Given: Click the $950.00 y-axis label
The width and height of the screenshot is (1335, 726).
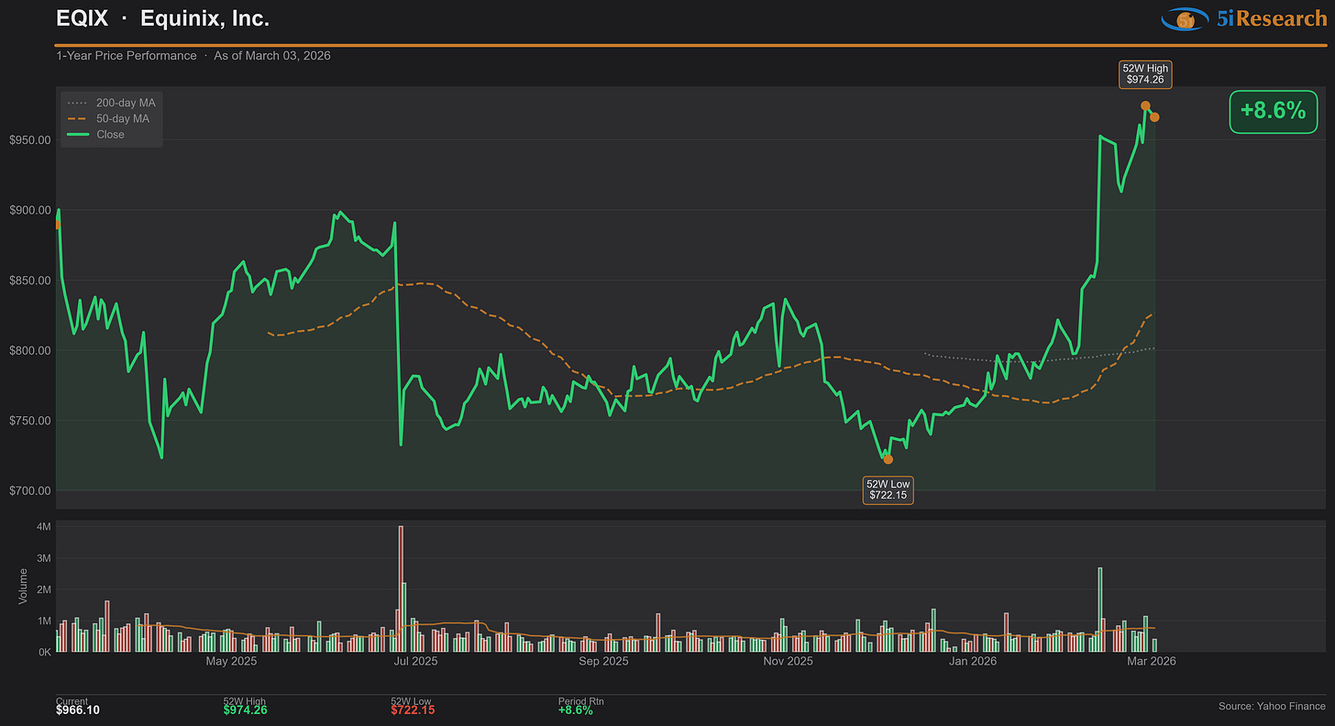Looking at the screenshot, I should pyautogui.click(x=29, y=140).
